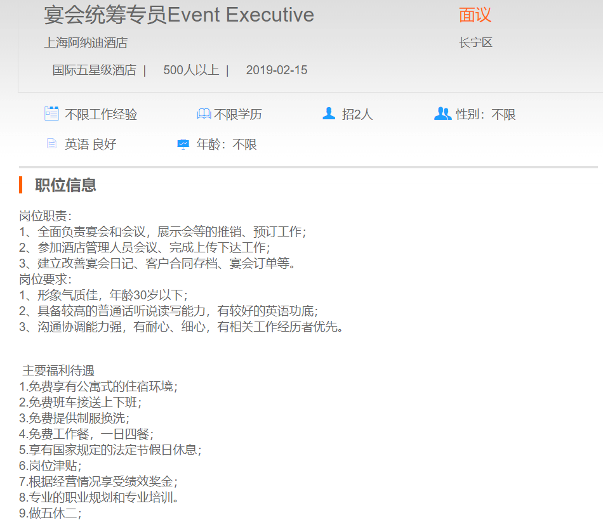This screenshot has height=520, width=603.
Task: Click the 招2人 headcount label
Action: pyautogui.click(x=357, y=115)
